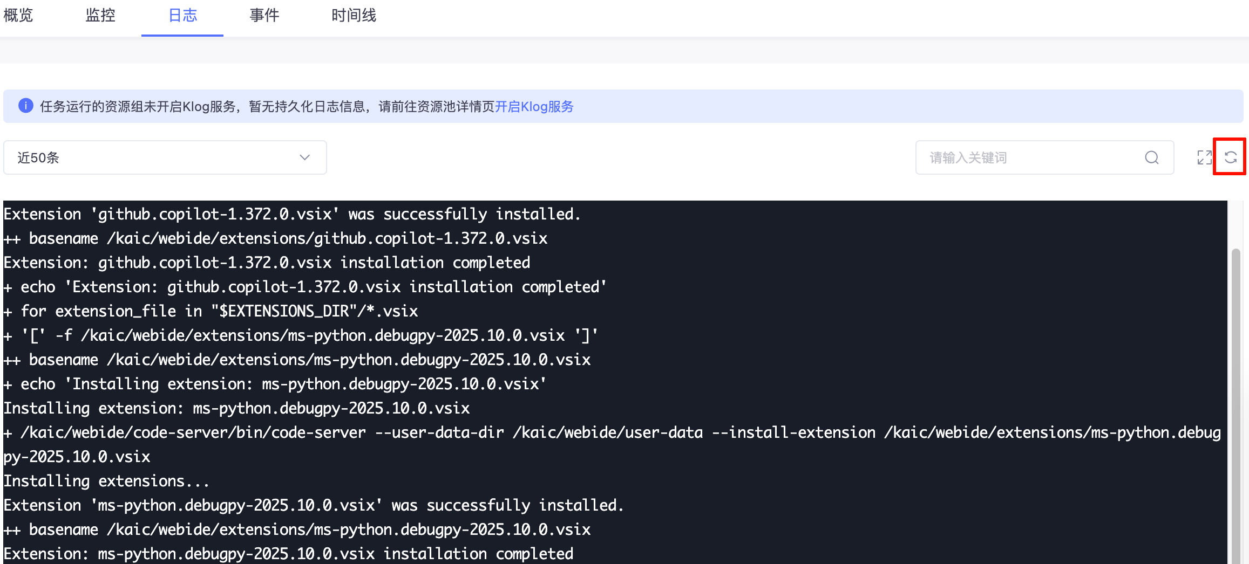The height and width of the screenshot is (564, 1249).
Task: Refresh the log output
Action: [x=1231, y=157]
